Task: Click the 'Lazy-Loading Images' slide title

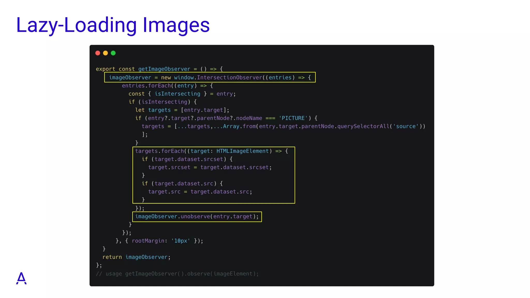Action: (x=113, y=25)
